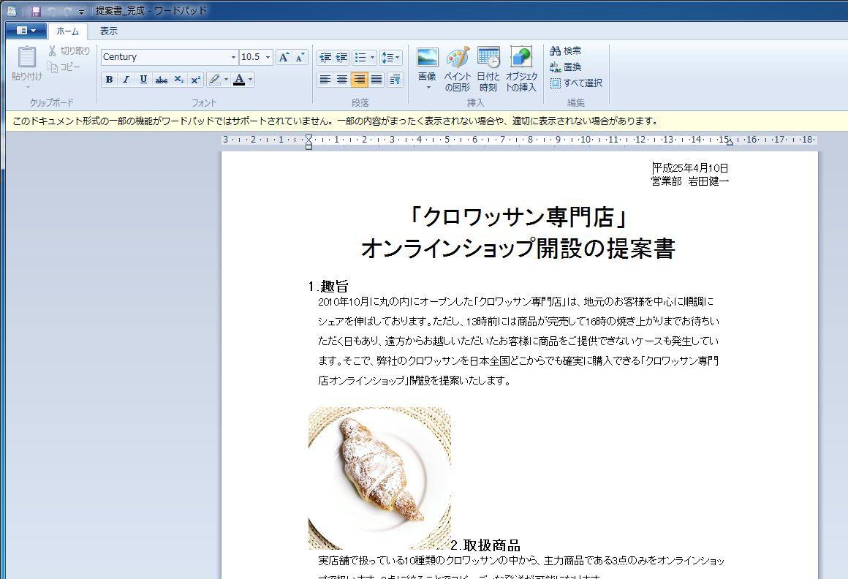Click the grow font icon
Screen dimensions: 848x579
(284, 57)
